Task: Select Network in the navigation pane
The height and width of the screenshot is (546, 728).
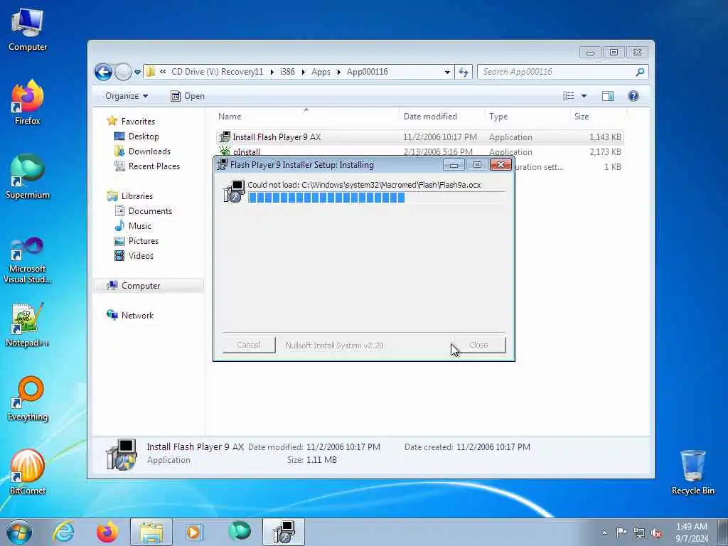Action: (x=137, y=315)
